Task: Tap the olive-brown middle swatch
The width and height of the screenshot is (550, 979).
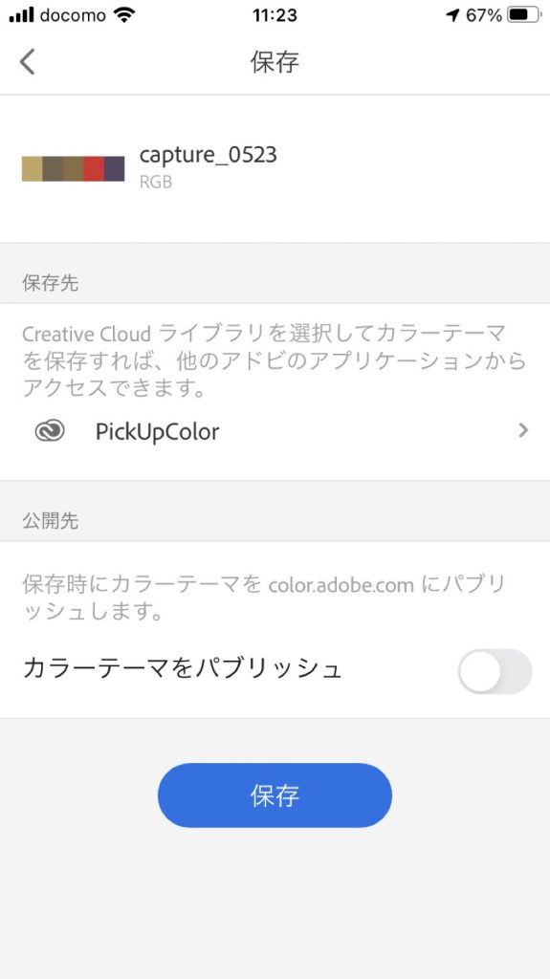Action: [x=73, y=168]
